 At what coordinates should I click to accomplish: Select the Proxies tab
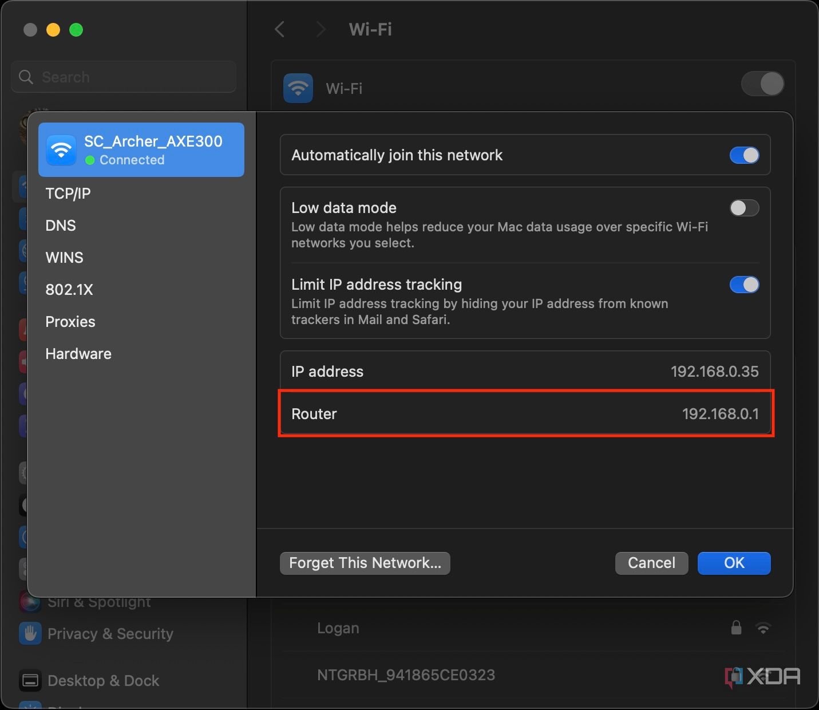pos(70,322)
